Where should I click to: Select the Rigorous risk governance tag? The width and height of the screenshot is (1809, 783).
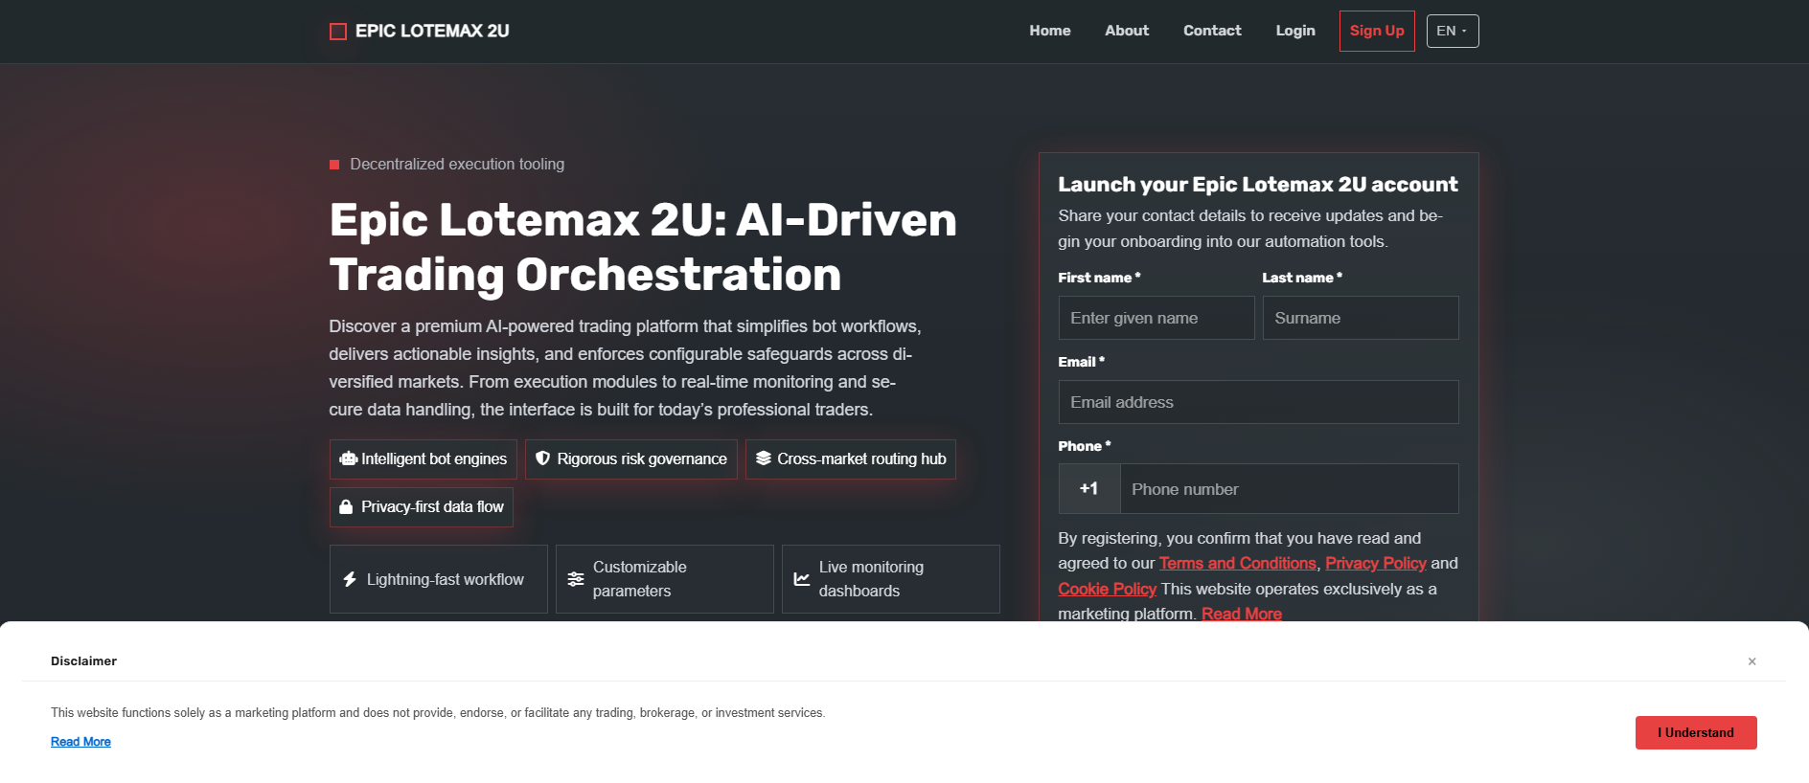coord(631,459)
